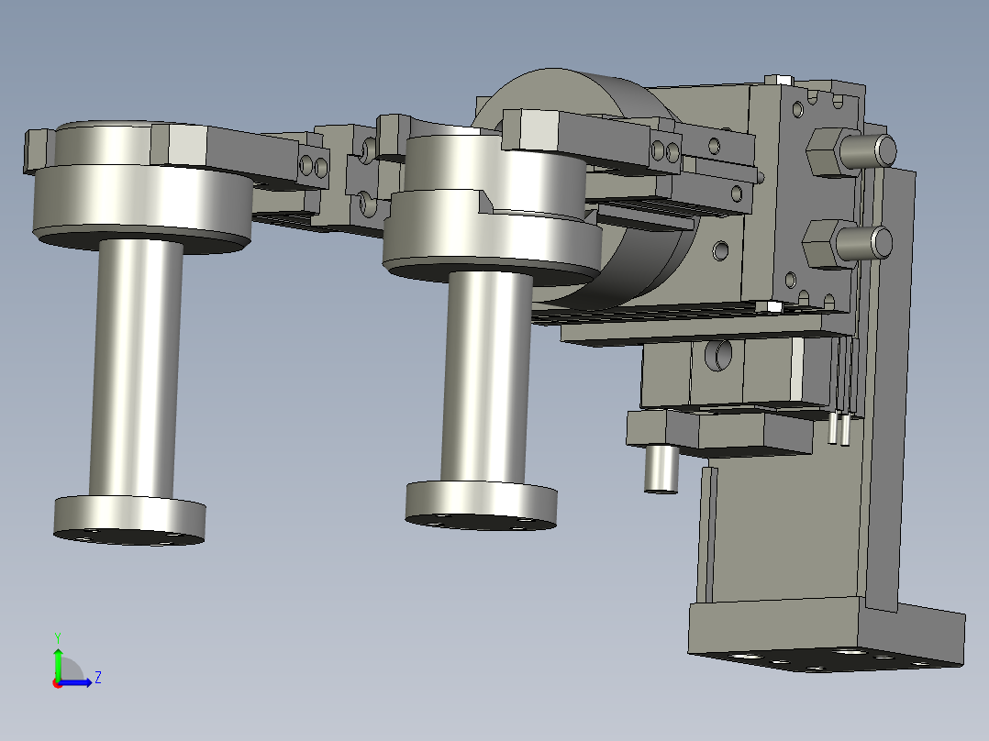
Task: Select the wide collar of the middle post
Action: pyautogui.click(x=492, y=237)
